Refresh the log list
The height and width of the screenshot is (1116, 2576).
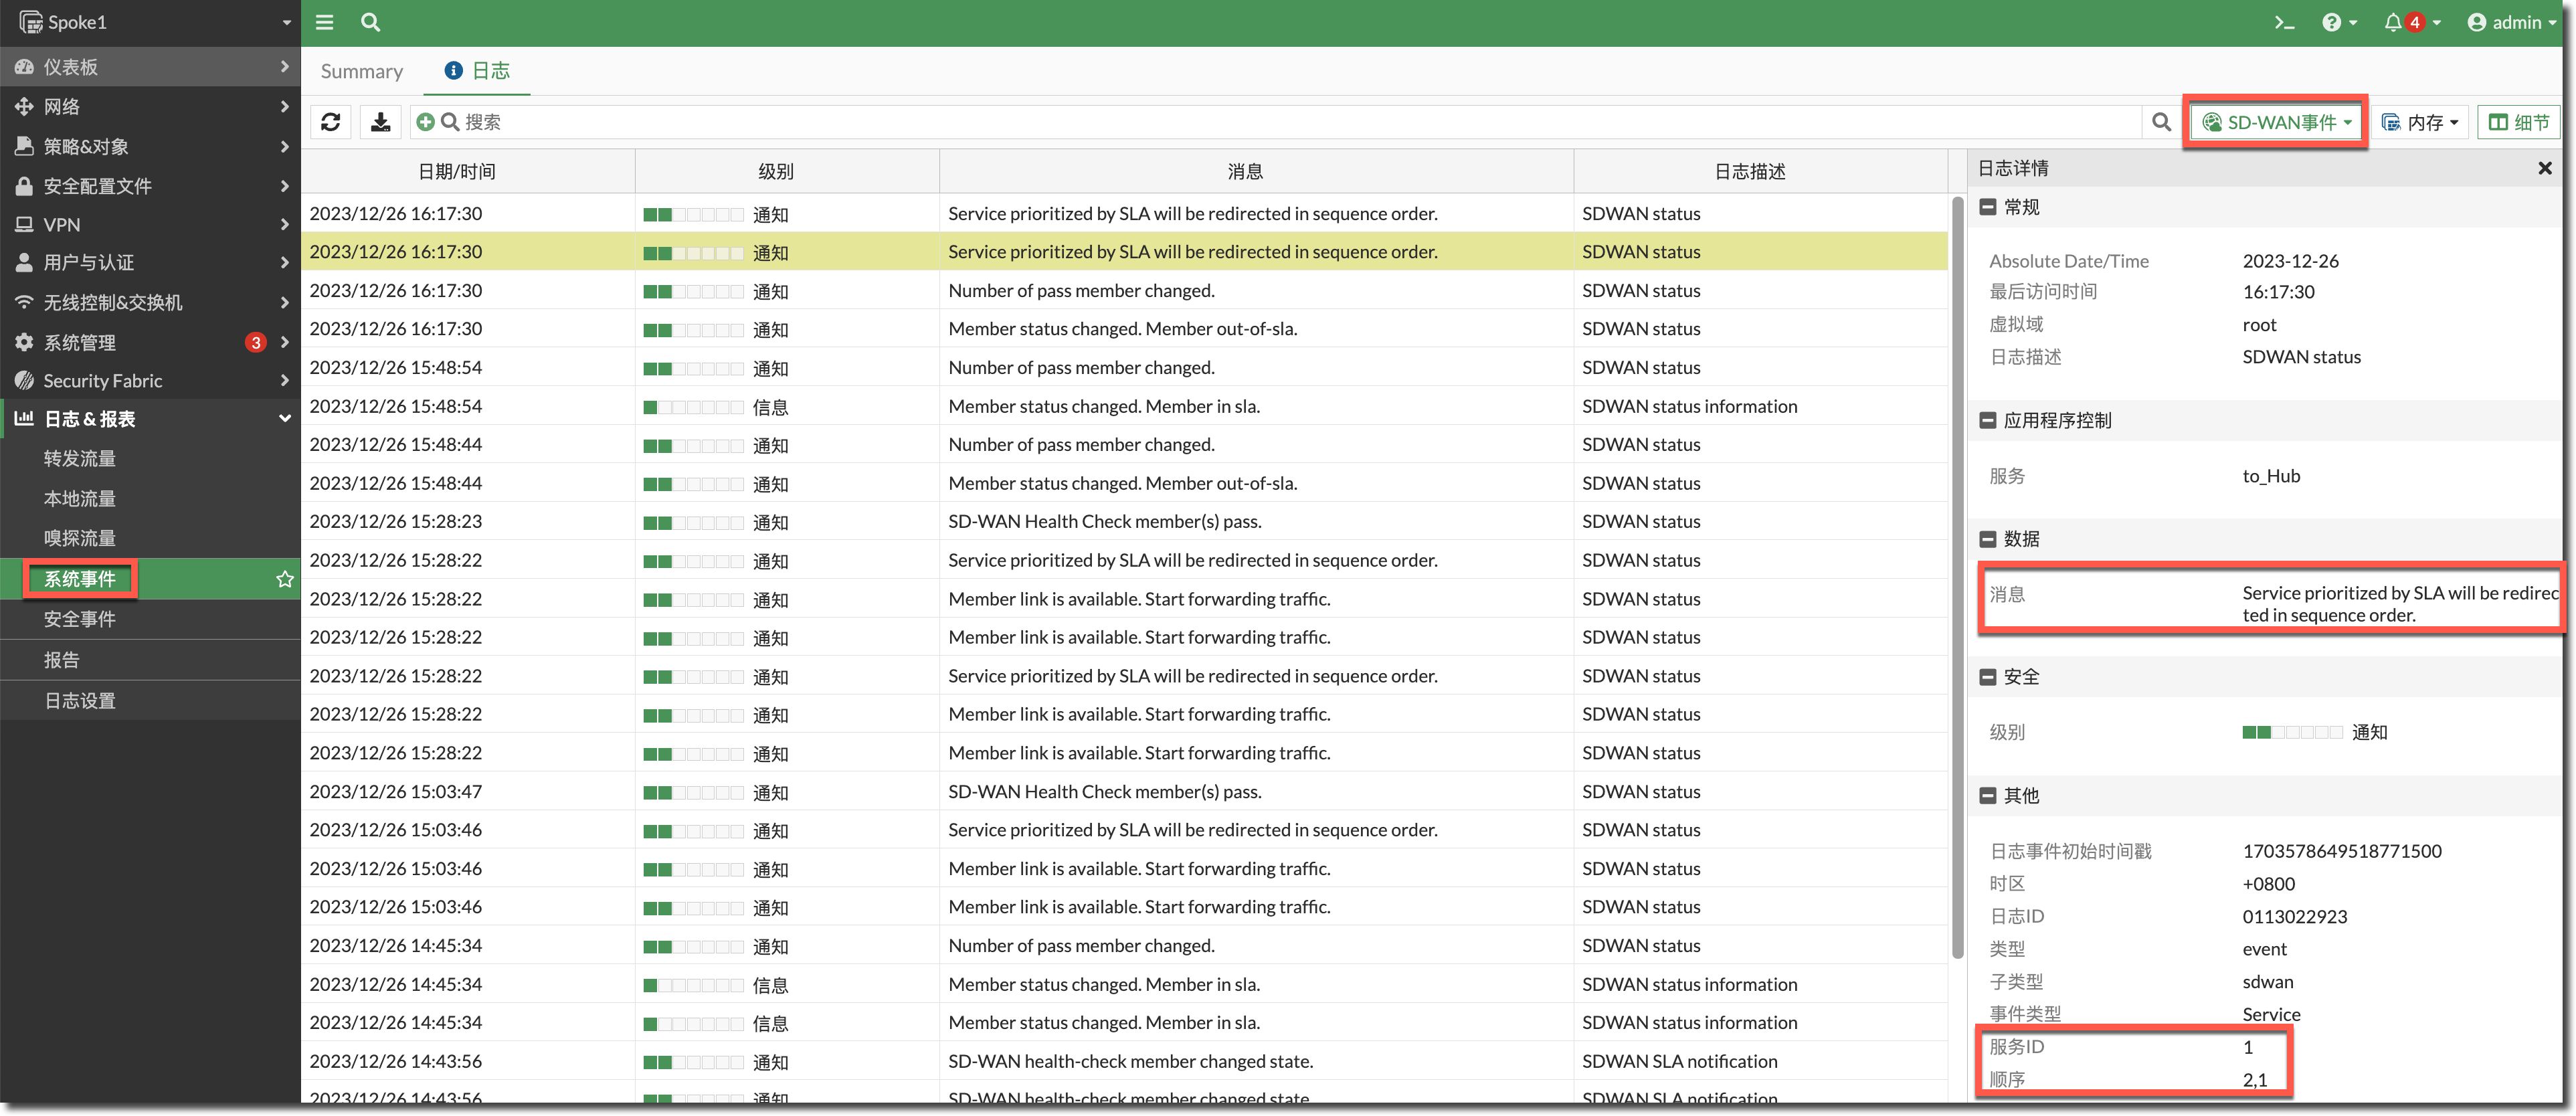coord(331,122)
